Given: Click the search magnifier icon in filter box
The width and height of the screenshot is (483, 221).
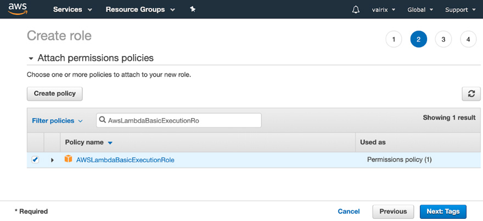Looking at the screenshot, I should point(103,120).
